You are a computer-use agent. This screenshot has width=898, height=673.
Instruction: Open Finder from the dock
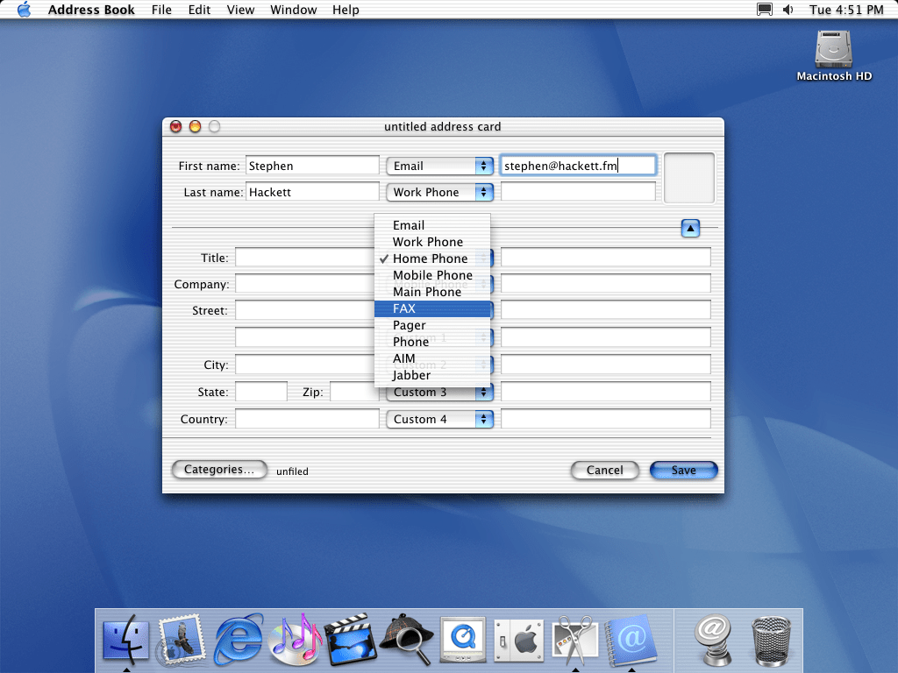125,639
